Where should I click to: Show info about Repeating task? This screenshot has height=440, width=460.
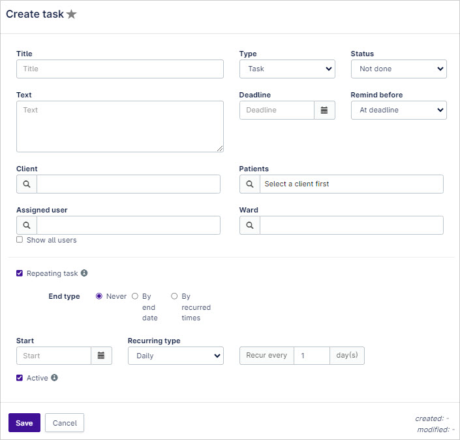point(84,273)
